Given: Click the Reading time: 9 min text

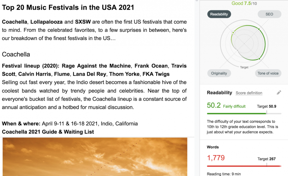Looking at the screenshot, I should (224, 174).
